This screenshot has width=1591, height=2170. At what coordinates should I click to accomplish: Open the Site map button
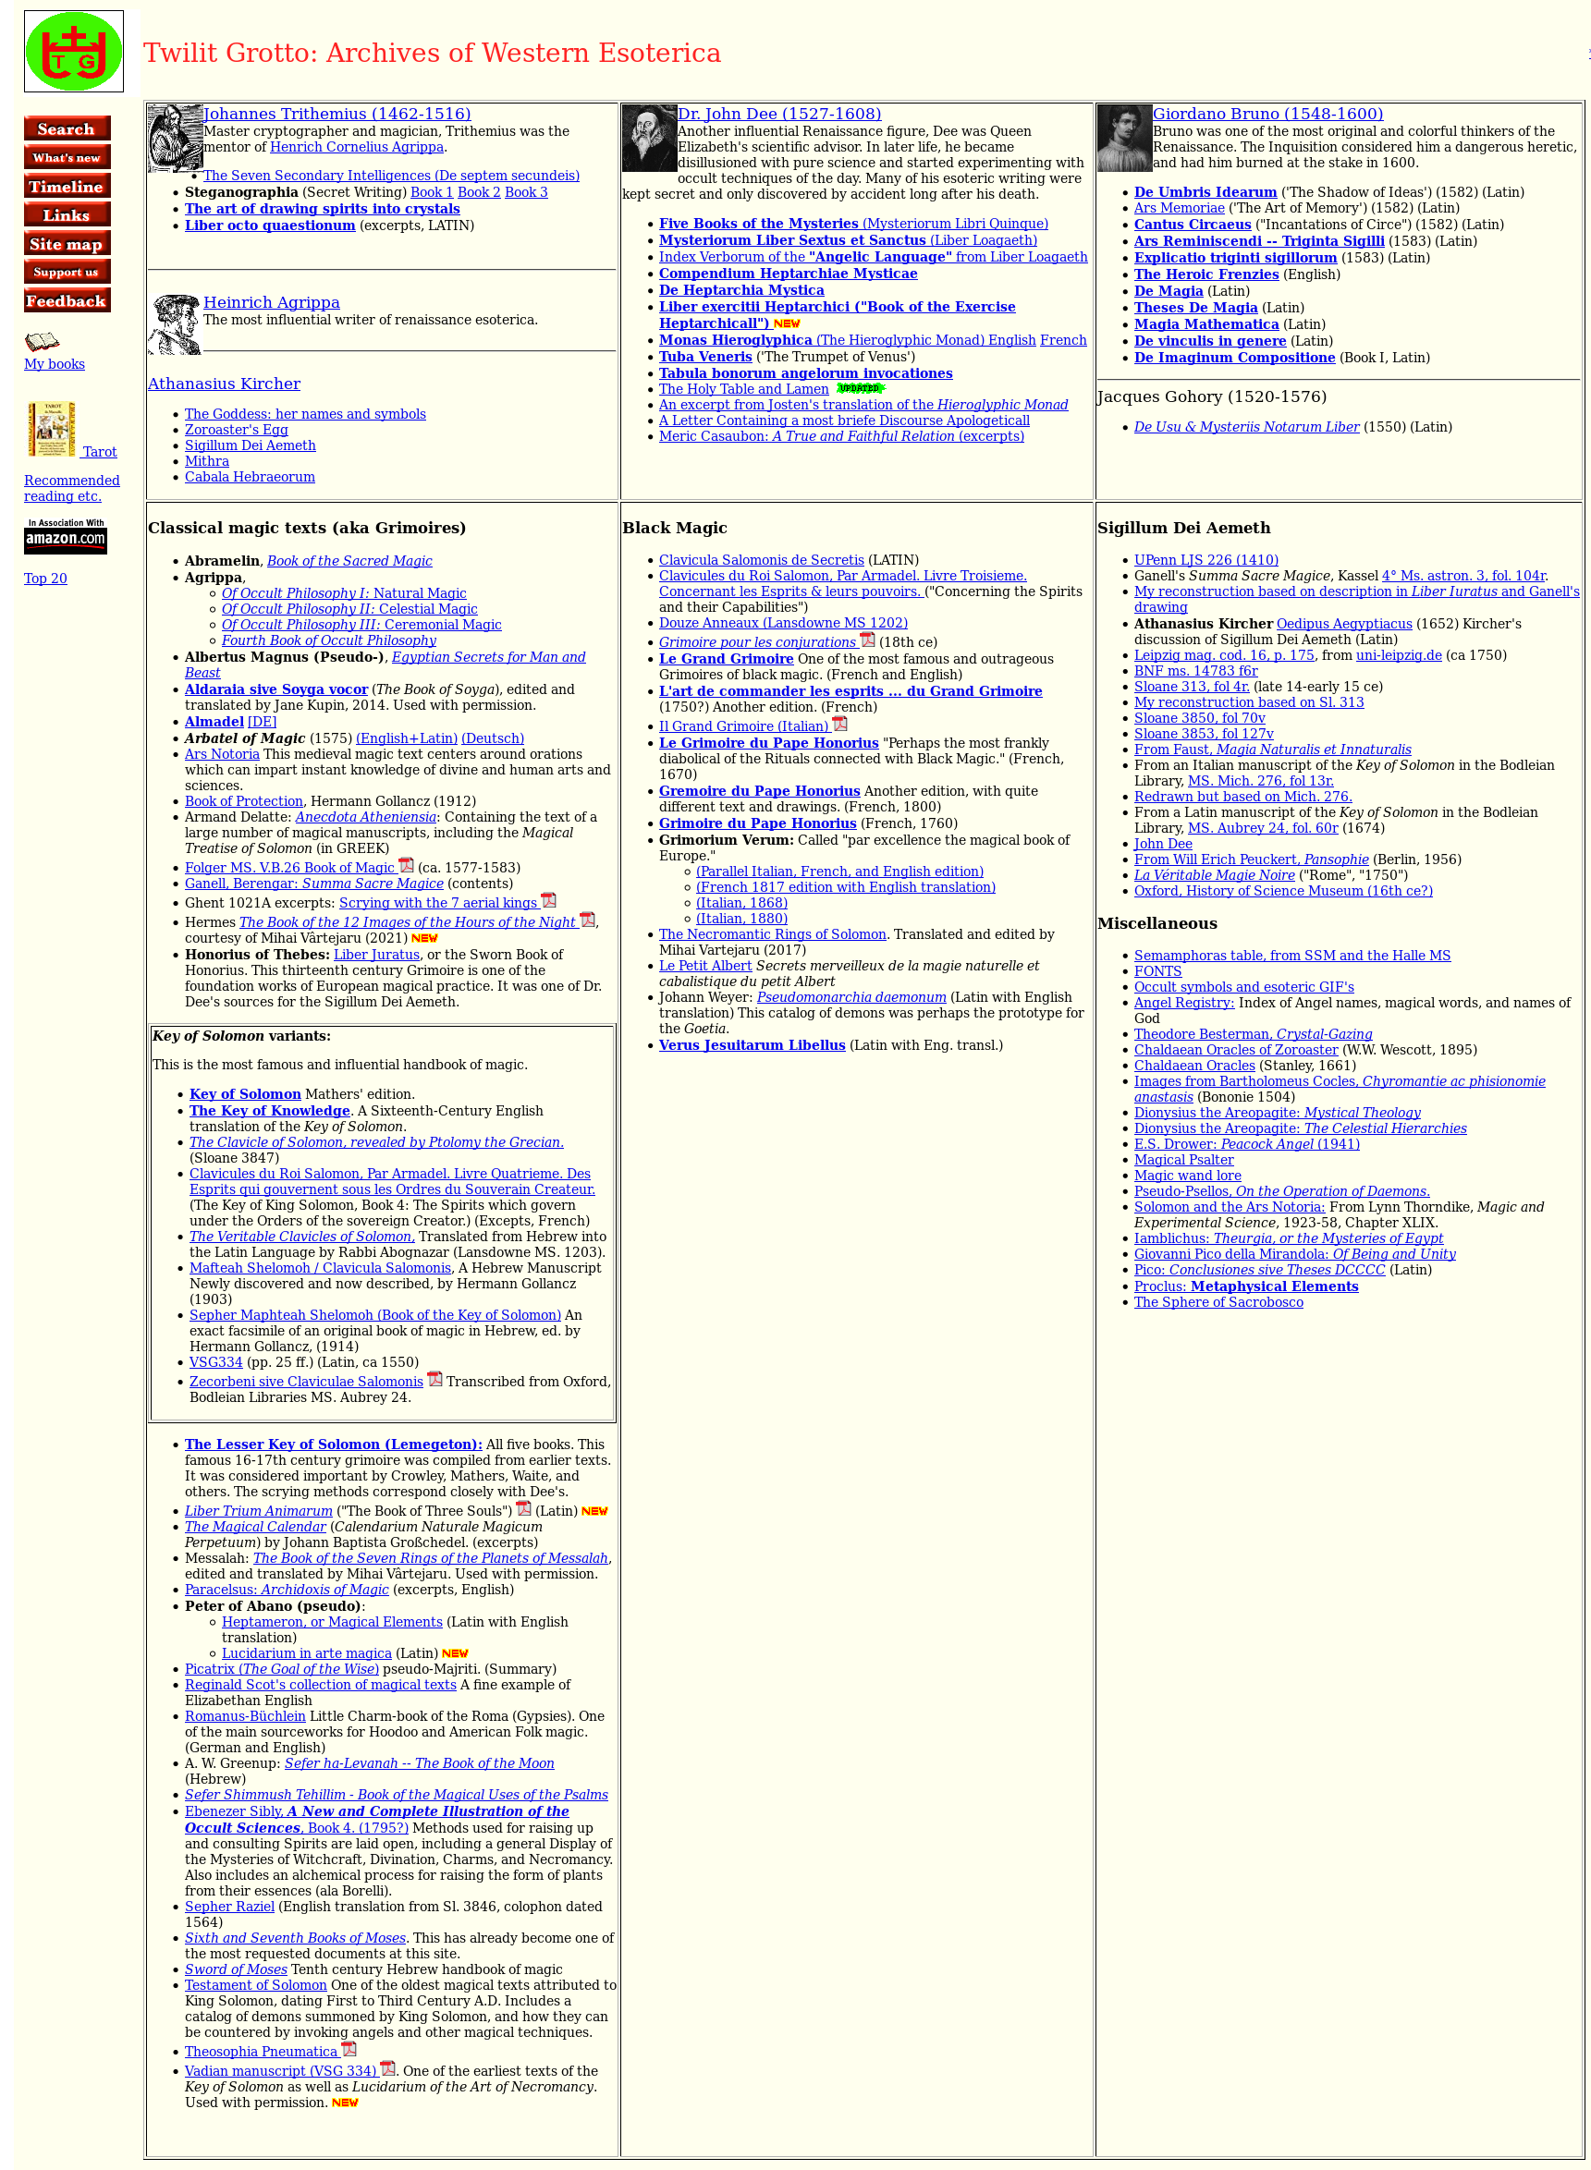point(67,244)
